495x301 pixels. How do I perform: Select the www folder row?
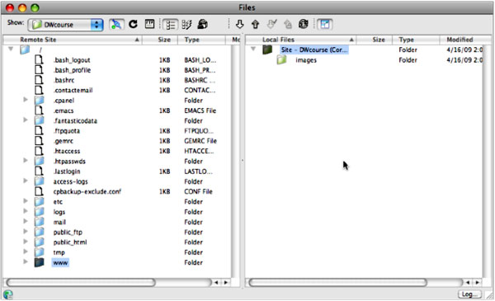click(x=60, y=263)
